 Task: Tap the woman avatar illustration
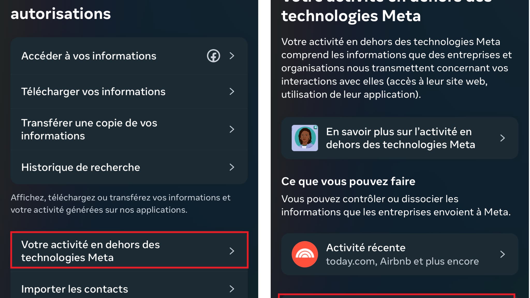point(305,138)
